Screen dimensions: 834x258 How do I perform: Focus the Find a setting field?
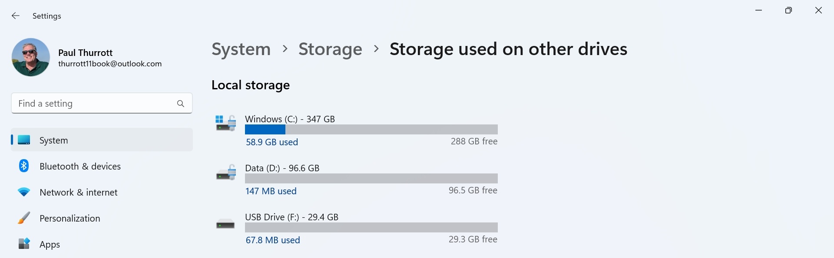click(x=102, y=104)
